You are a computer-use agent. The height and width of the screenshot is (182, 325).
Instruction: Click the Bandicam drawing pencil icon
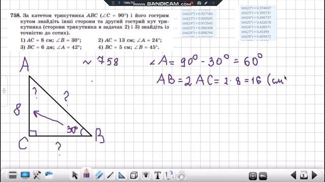tap(206, 3)
